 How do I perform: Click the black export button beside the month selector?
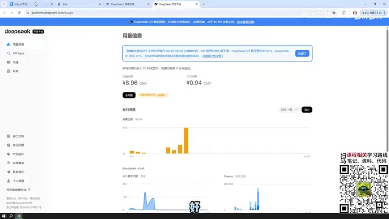click(x=307, y=109)
